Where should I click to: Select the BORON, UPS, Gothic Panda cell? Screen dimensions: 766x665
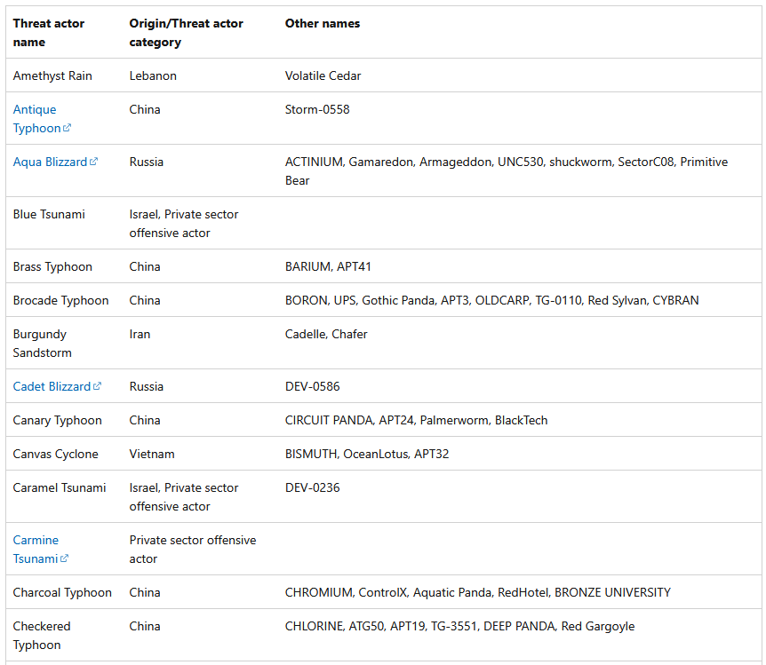click(492, 300)
